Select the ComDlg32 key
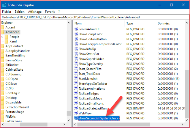Viewport: 190px width, 128px height. (13, 93)
